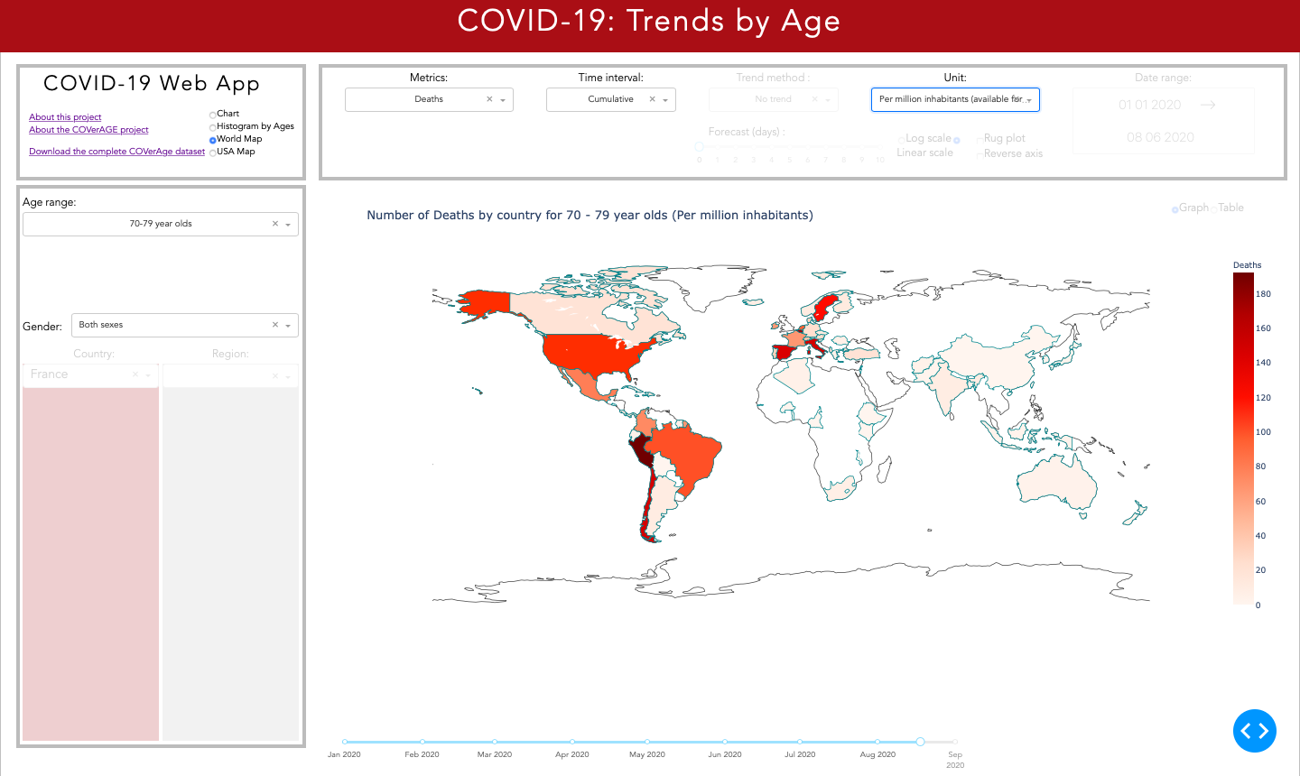
Task: Toggle the Reverse axis checkbox
Action: click(x=980, y=154)
